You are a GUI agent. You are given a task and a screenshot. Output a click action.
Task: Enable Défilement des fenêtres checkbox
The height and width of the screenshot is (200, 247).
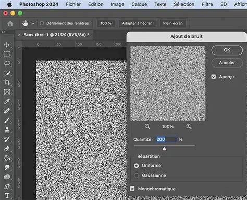pyautogui.click(x=42, y=23)
